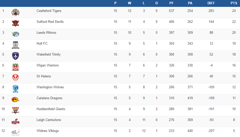Click the PF column header
This screenshot has height=137, width=240.
click(171, 3)
